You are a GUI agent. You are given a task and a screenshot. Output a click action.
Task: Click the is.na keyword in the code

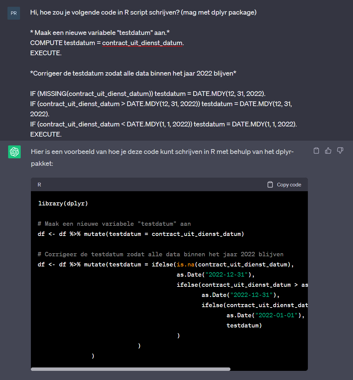pos(186,264)
